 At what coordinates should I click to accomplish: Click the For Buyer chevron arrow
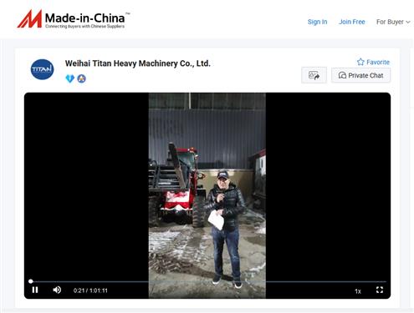[x=408, y=22]
